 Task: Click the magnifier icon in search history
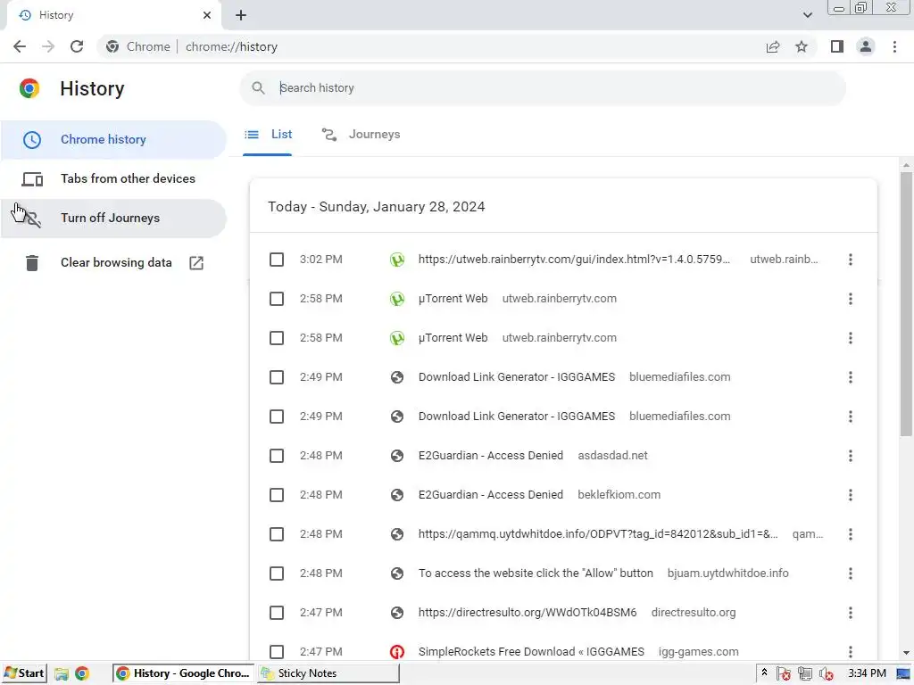tap(258, 88)
